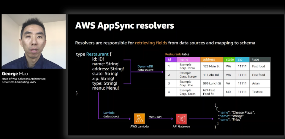Screen dimensions: 285x139
Task: Click the 'WA' cell in the Burger row
Action: point(229,75)
